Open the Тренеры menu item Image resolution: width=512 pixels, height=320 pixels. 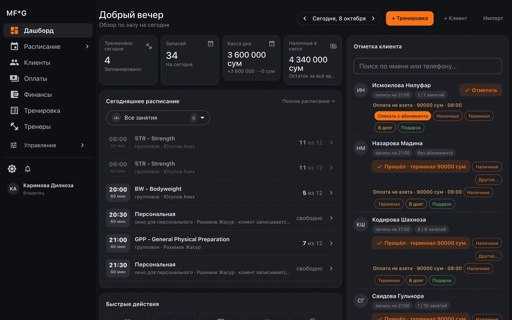click(x=48, y=126)
